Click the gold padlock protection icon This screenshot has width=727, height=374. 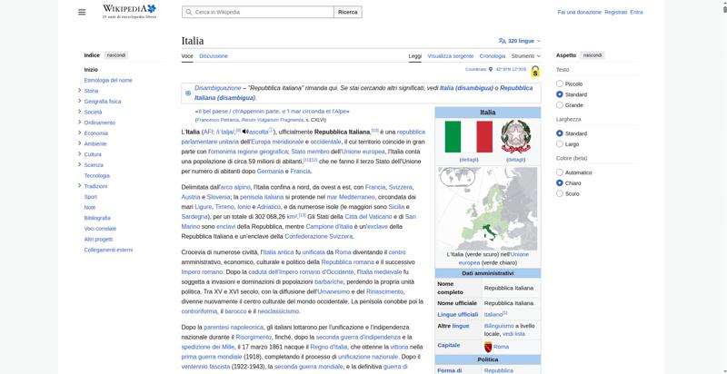click(x=535, y=71)
